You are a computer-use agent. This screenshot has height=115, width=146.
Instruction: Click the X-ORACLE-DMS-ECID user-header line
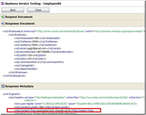point(75,104)
